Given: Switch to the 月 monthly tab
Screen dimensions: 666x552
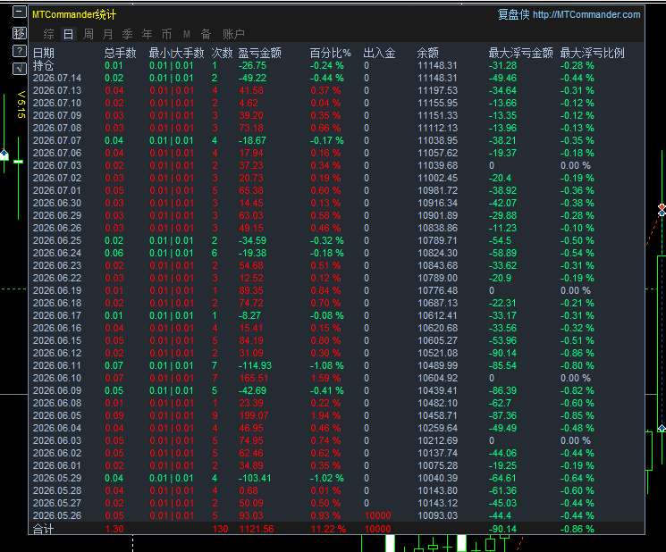Looking at the screenshot, I should (108, 34).
